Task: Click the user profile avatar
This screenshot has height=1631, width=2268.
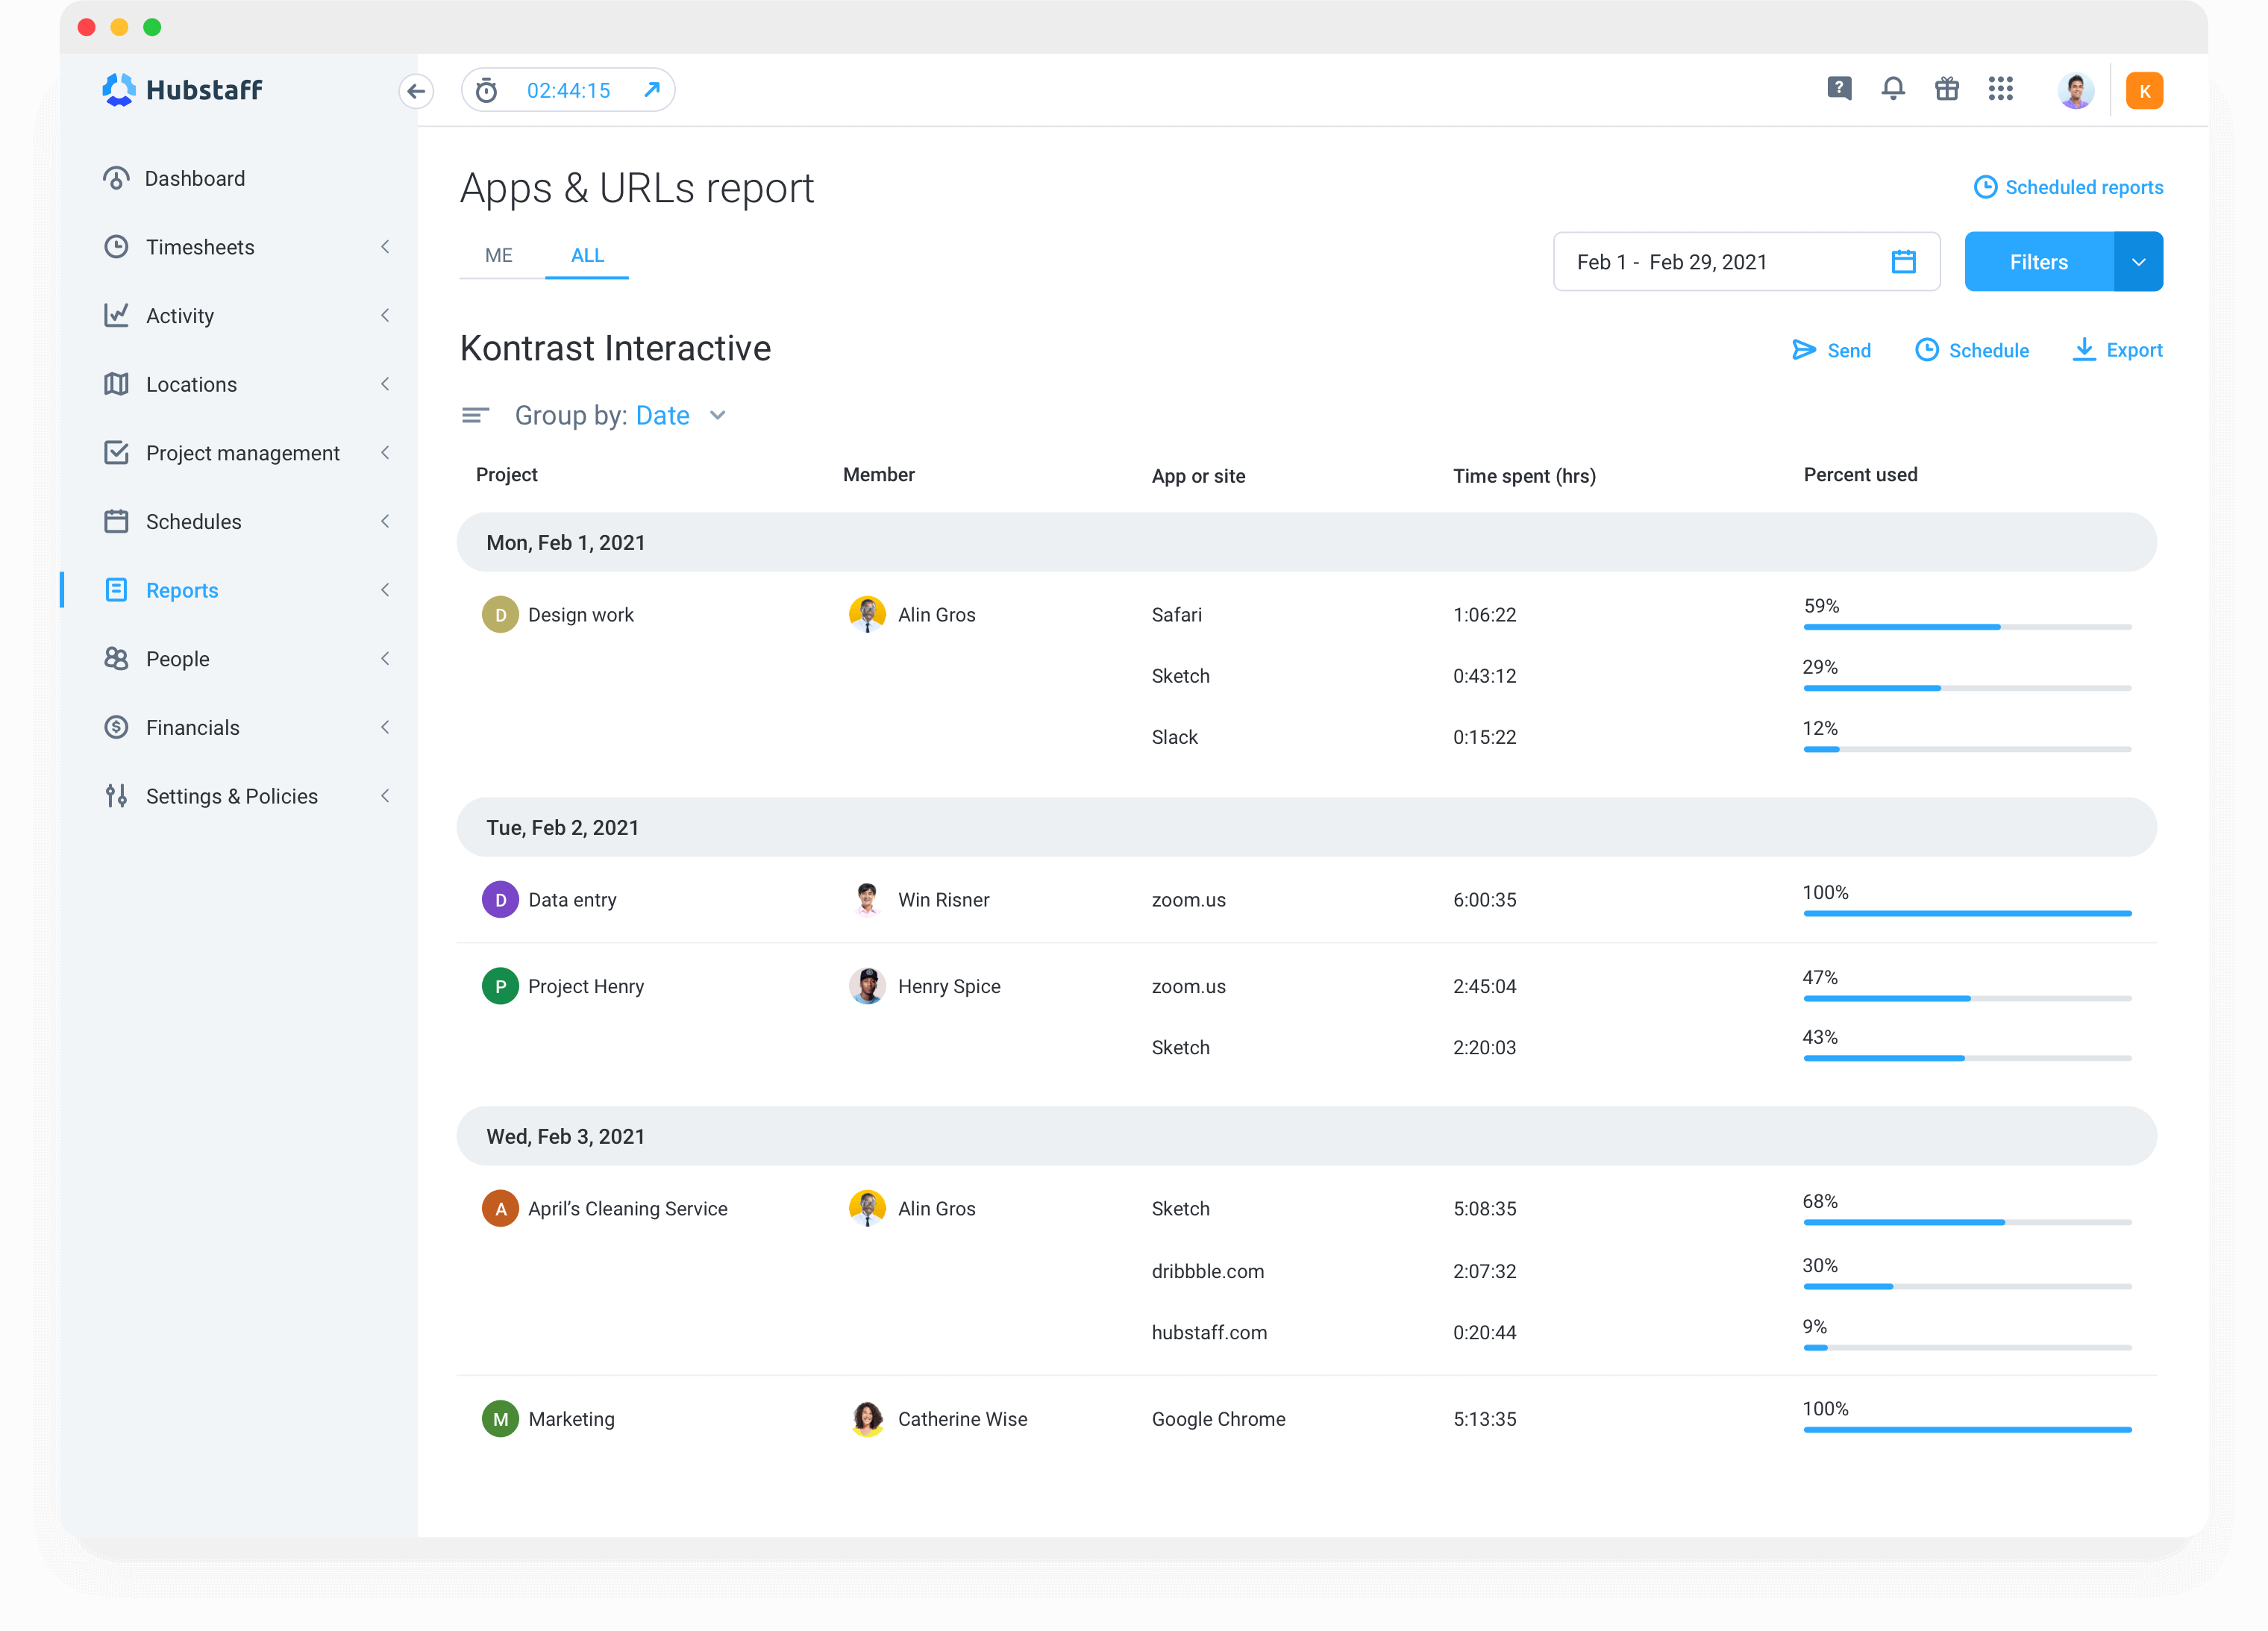Action: click(x=2076, y=89)
